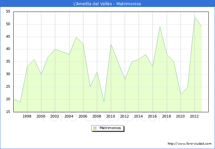Click the 2006 x-axis label
The height and width of the screenshot is (149, 215).
[83, 116]
